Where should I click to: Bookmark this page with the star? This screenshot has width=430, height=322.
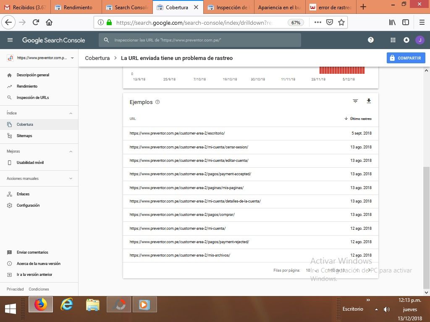coord(341,23)
